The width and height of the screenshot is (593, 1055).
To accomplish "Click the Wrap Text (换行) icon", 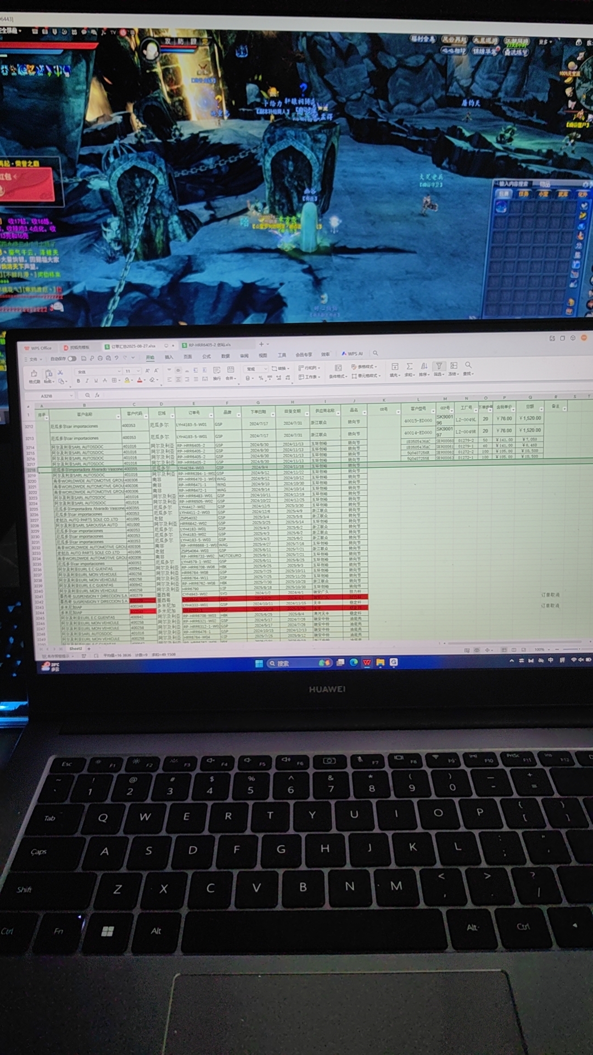I will pyautogui.click(x=217, y=370).
